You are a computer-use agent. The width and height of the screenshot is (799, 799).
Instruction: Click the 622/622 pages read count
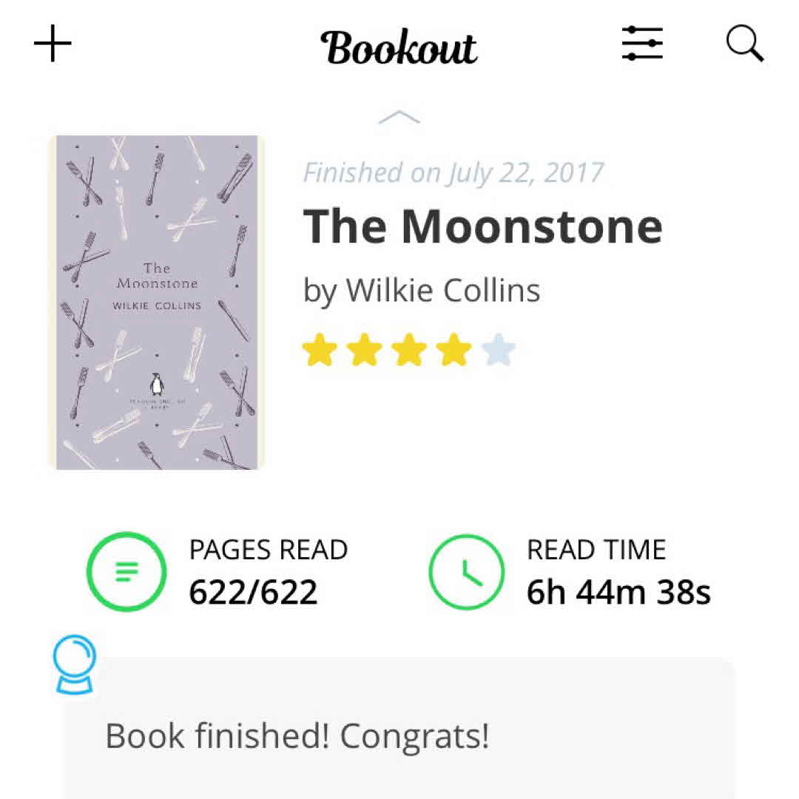(x=253, y=592)
